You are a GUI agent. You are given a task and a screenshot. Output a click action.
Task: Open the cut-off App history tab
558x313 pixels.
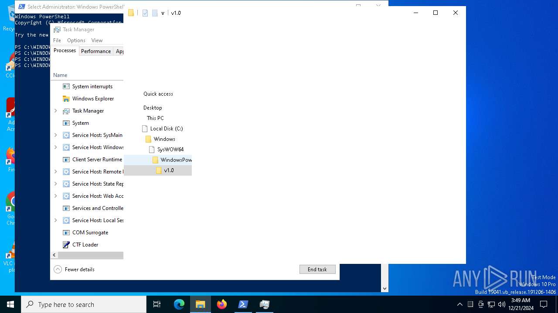(119, 51)
